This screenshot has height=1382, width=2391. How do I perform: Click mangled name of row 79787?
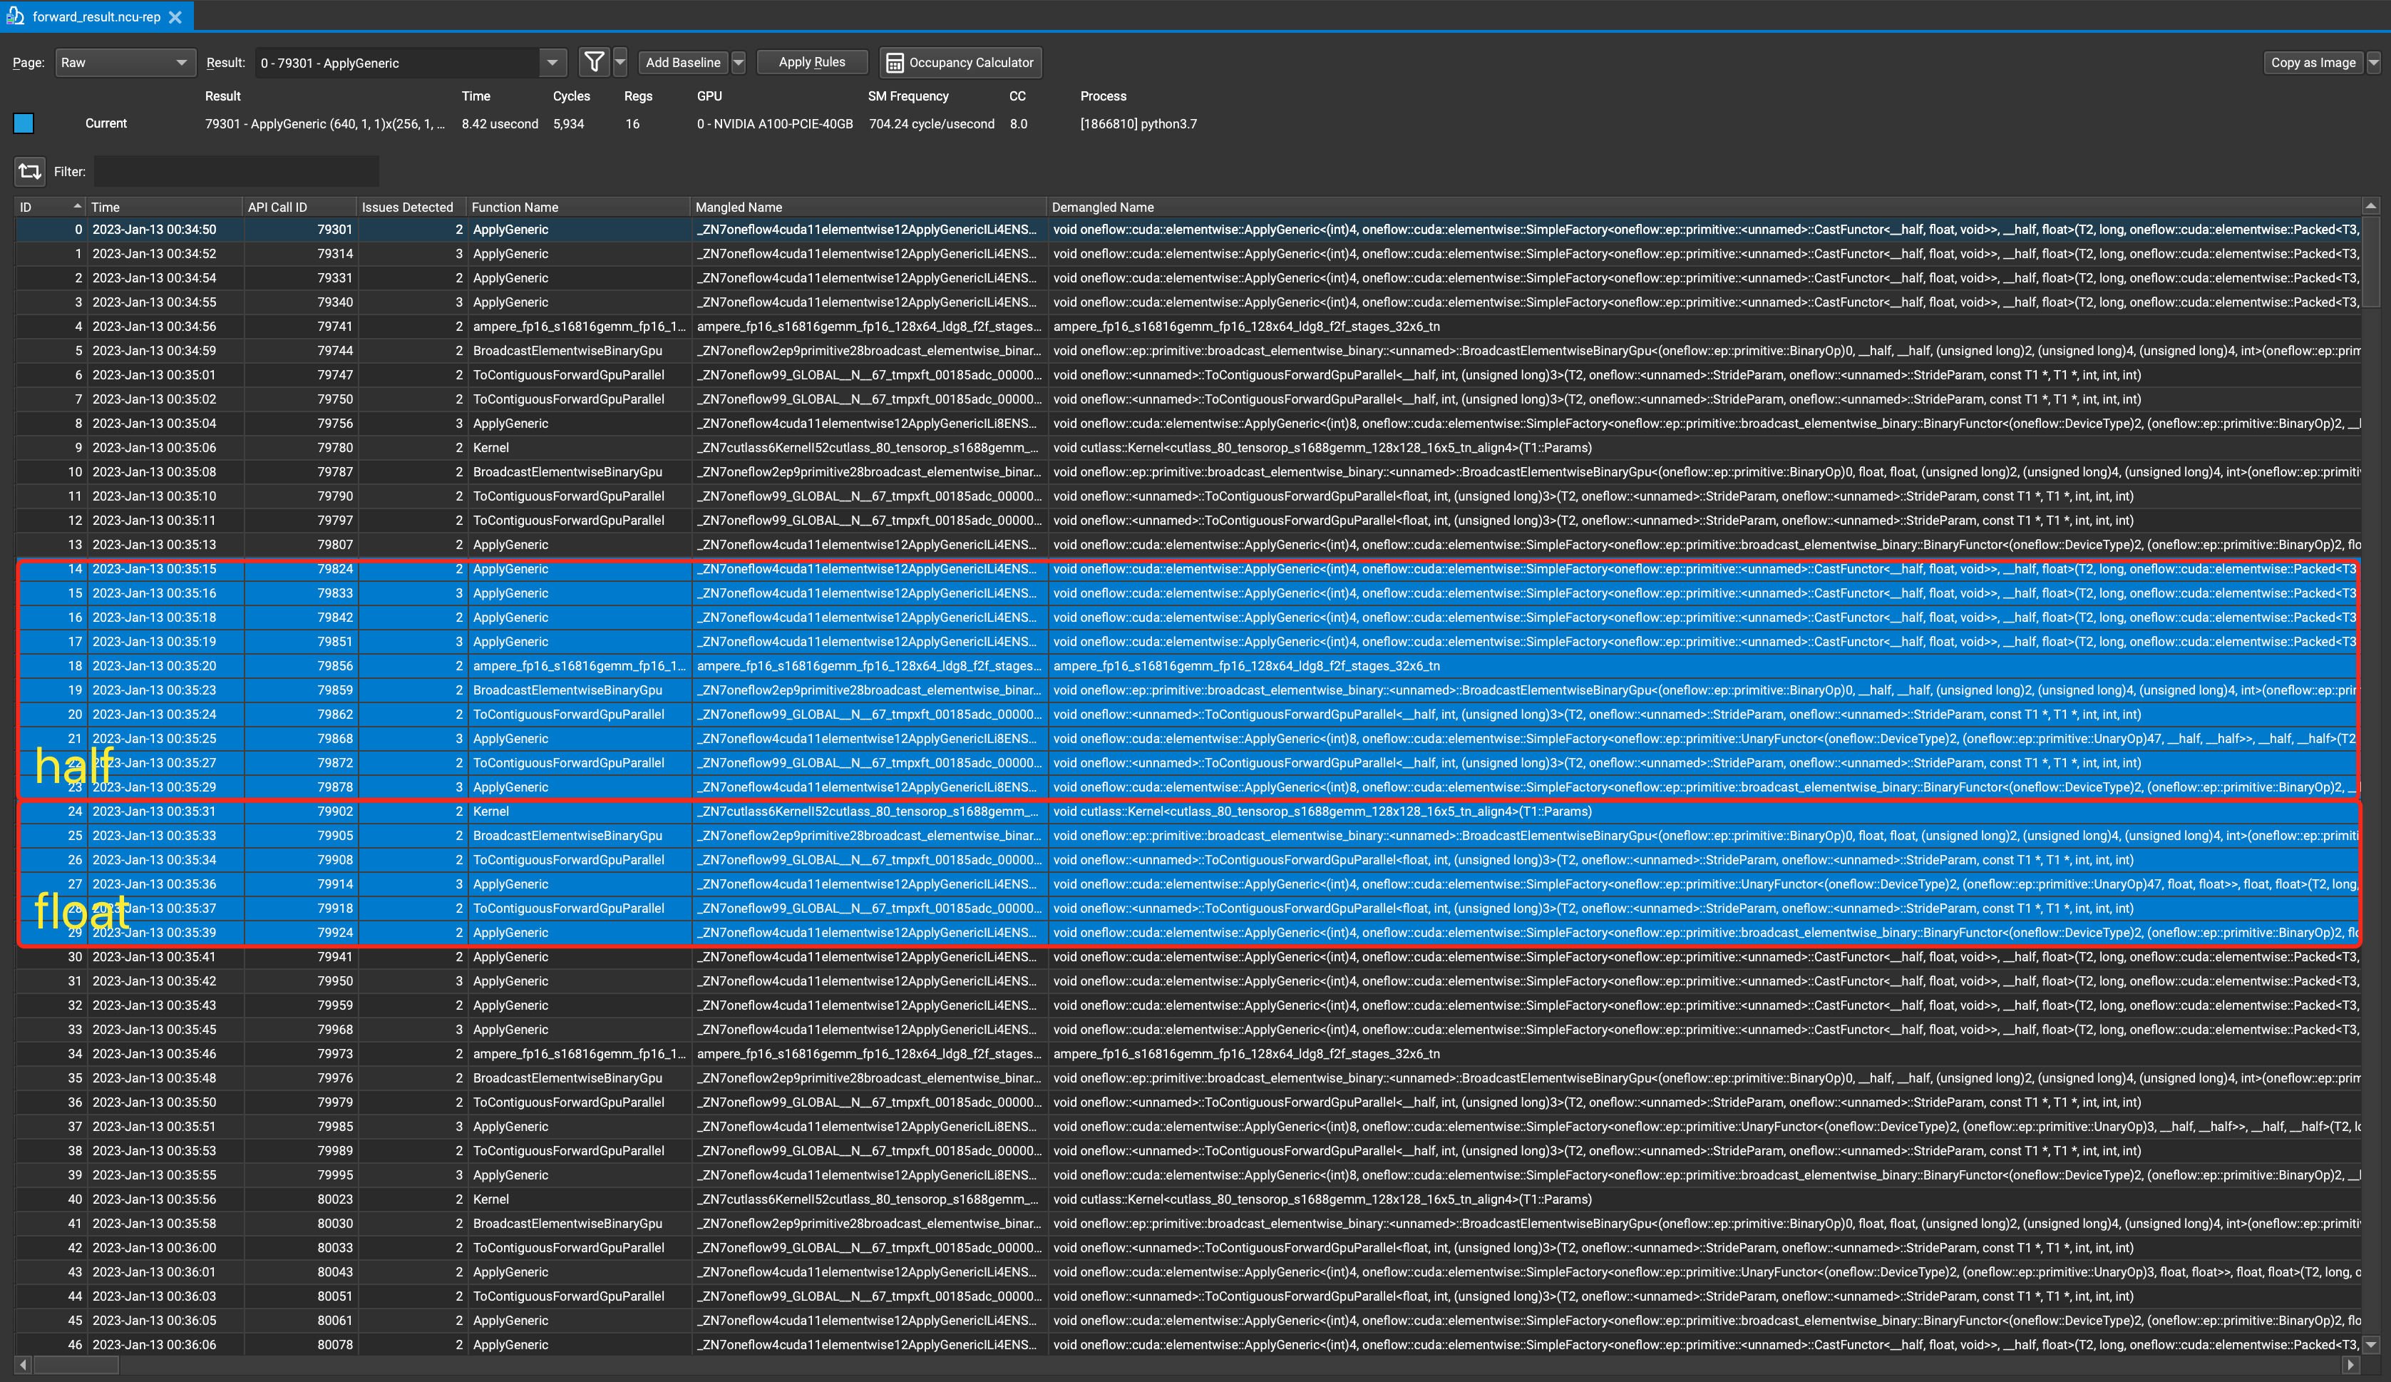tap(868, 473)
